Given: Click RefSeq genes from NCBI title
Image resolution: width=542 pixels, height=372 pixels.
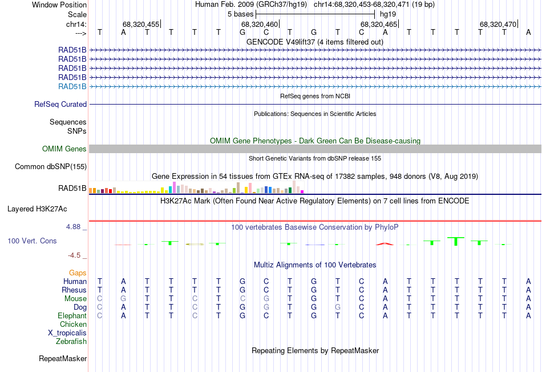Looking at the screenshot, I should 315,96.
